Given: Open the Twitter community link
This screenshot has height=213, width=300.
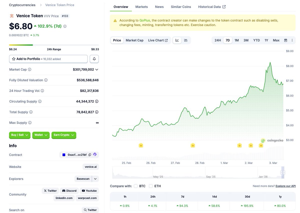Looking at the screenshot, I should [x=50, y=191].
